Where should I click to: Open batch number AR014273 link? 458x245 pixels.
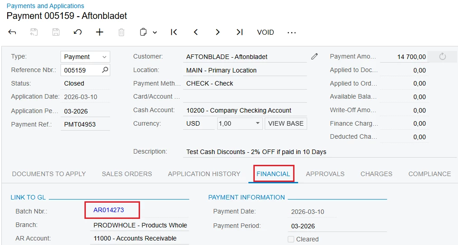point(109,210)
